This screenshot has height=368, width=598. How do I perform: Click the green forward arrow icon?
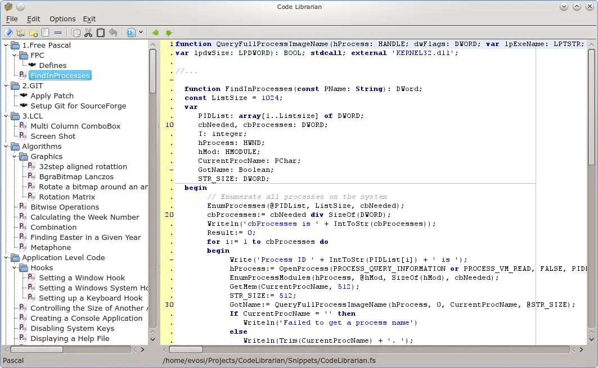coord(169,33)
